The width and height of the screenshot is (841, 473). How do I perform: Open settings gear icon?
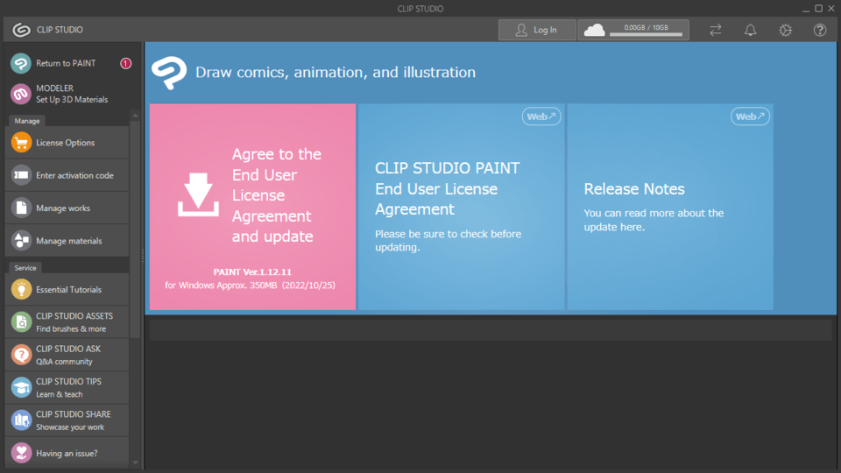click(785, 30)
